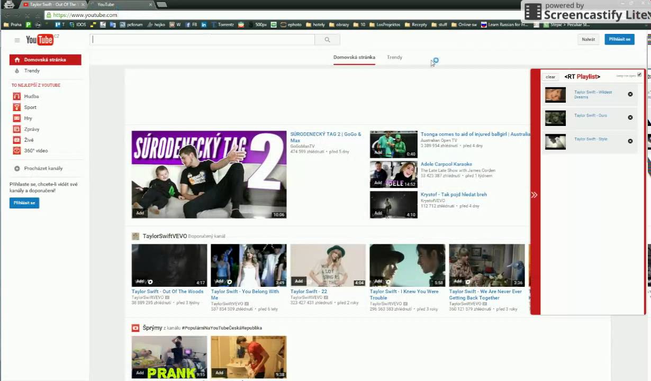The image size is (651, 381).
Task: Open the Zprávy category
Action: [x=32, y=129]
